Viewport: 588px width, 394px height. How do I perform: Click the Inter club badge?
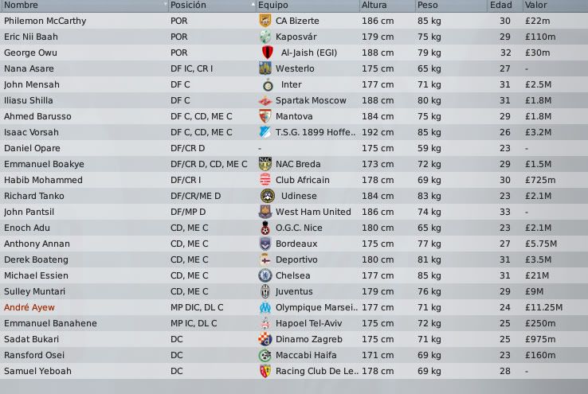coord(265,84)
